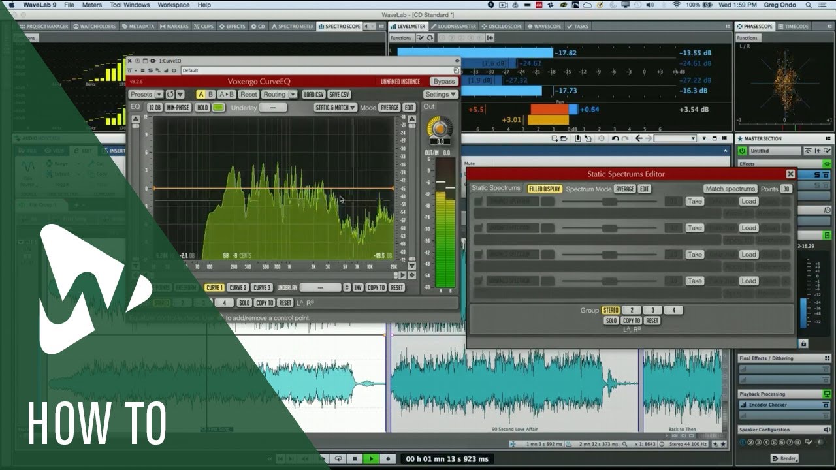Switch to the LOUDNESSMETER tab

[x=454, y=27]
